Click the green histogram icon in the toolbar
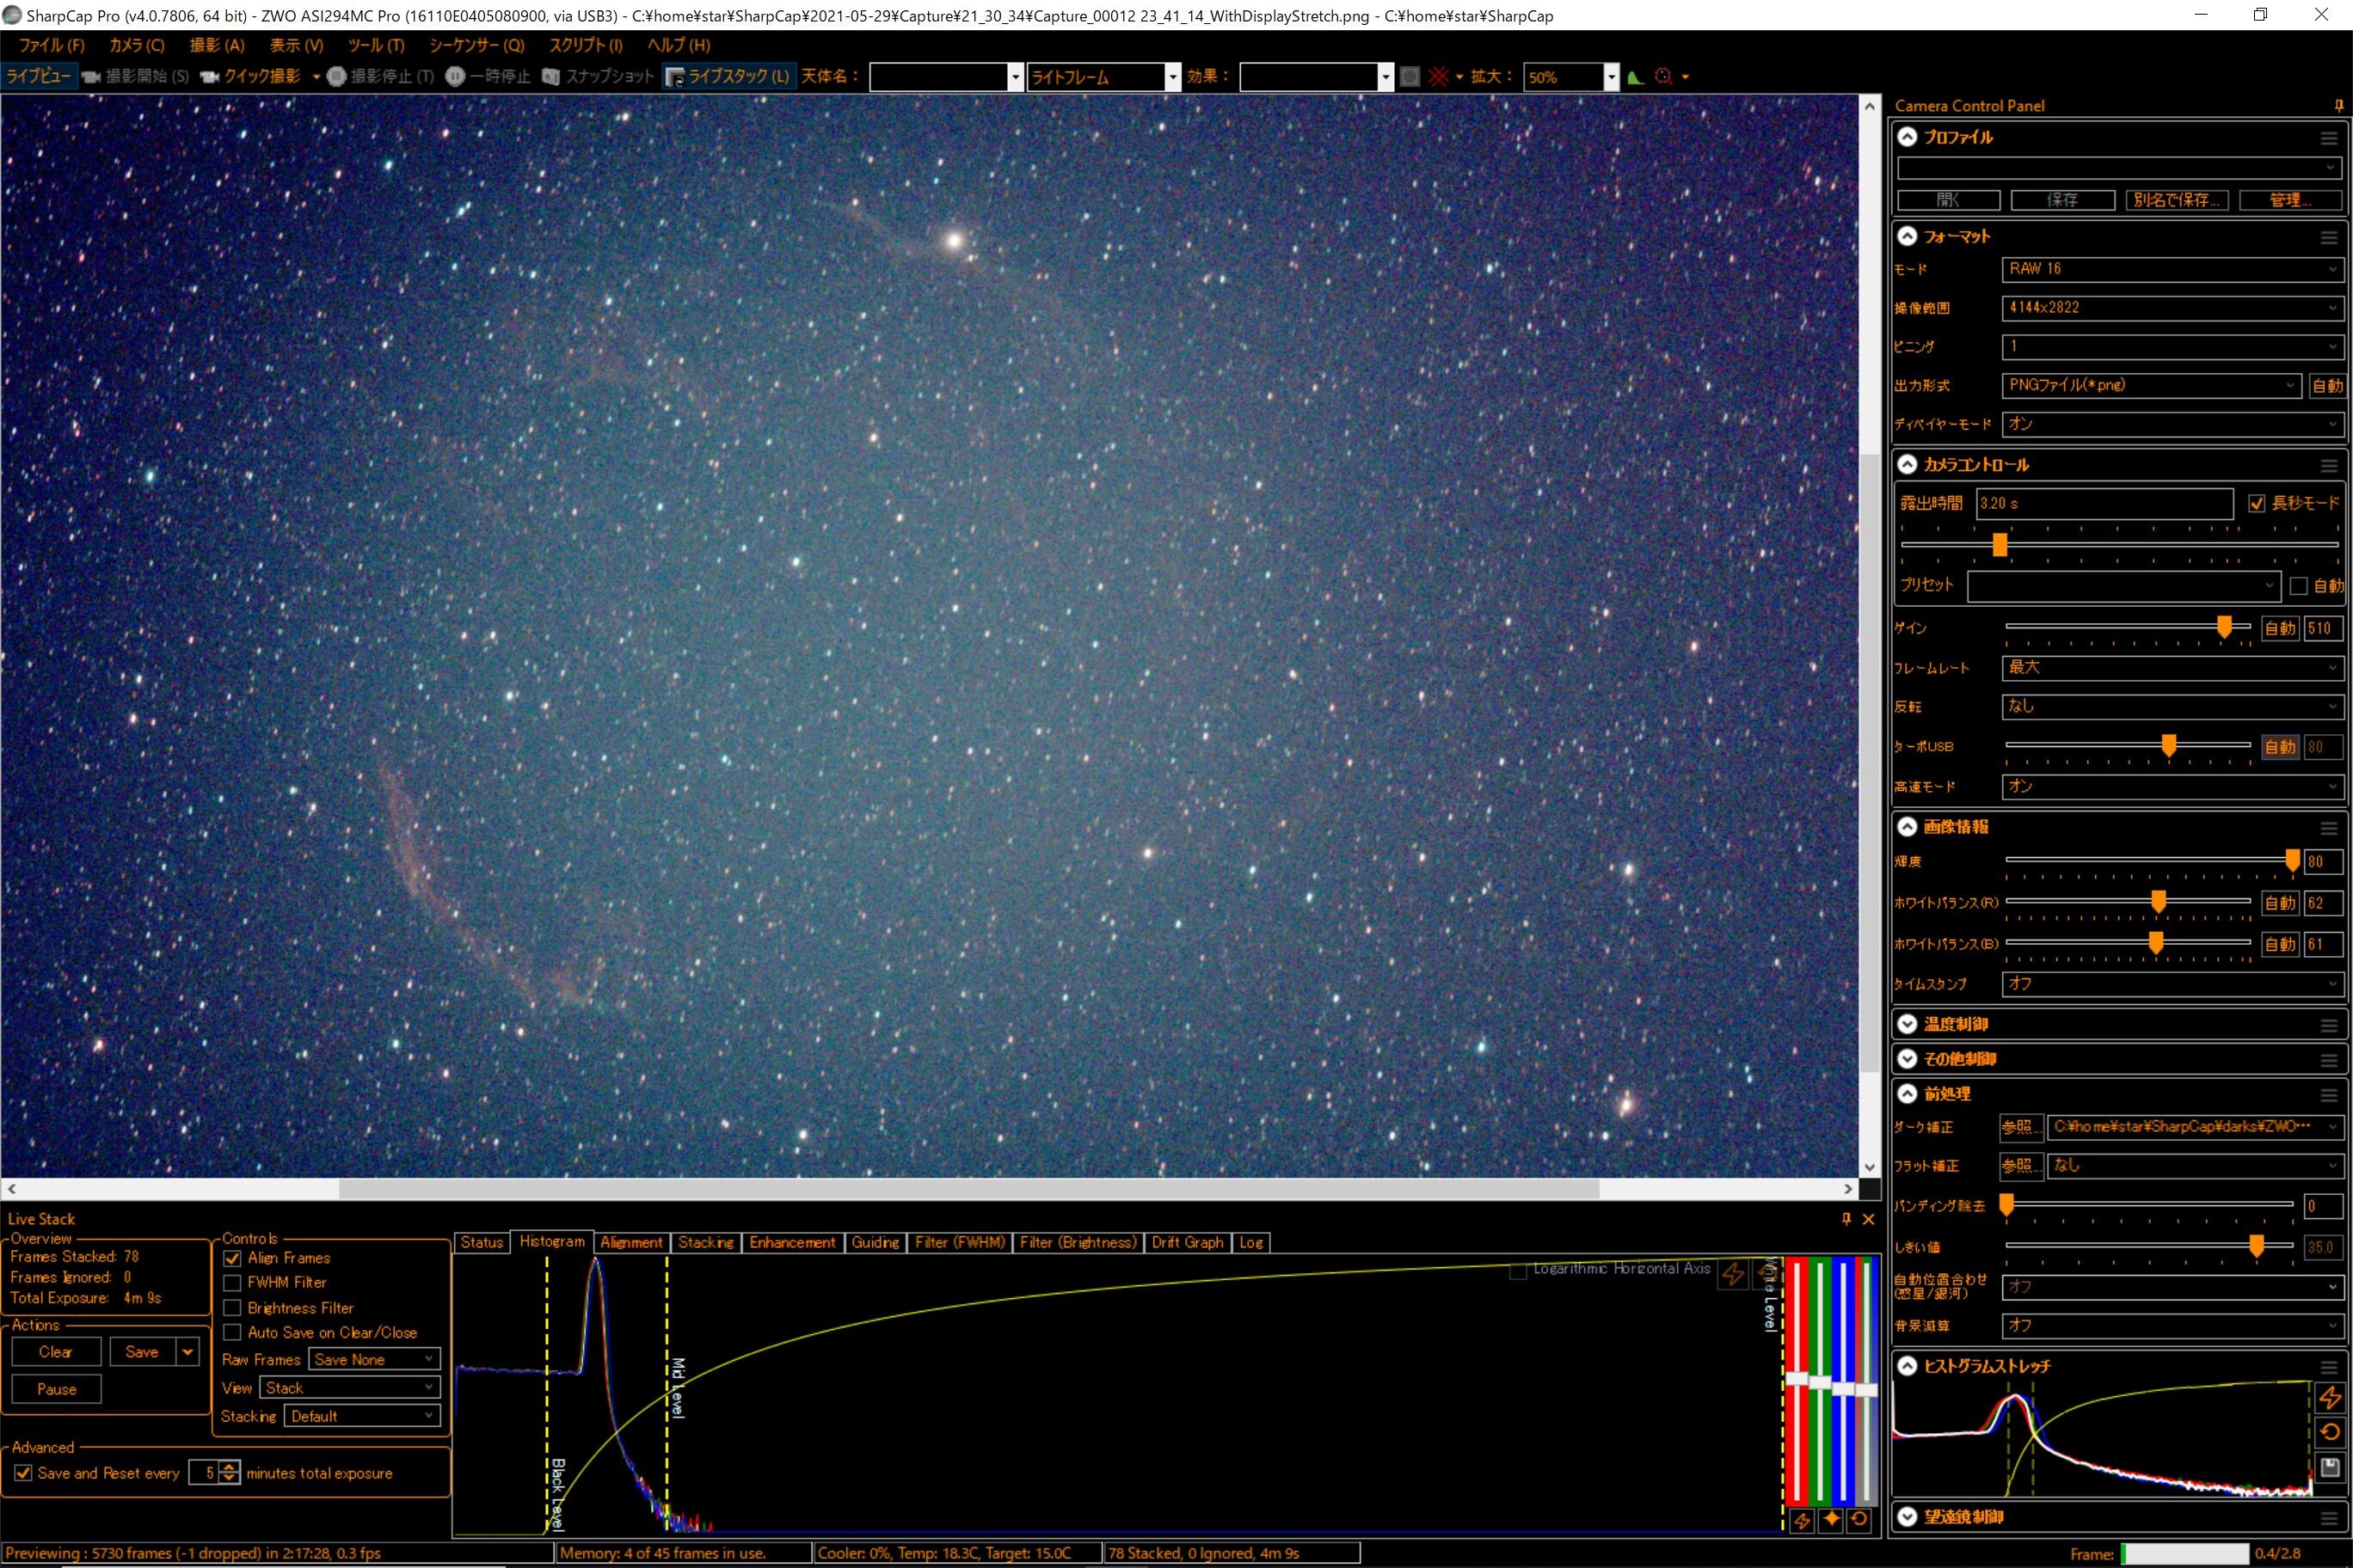Viewport: 2353px width, 1568px height. [1636, 76]
